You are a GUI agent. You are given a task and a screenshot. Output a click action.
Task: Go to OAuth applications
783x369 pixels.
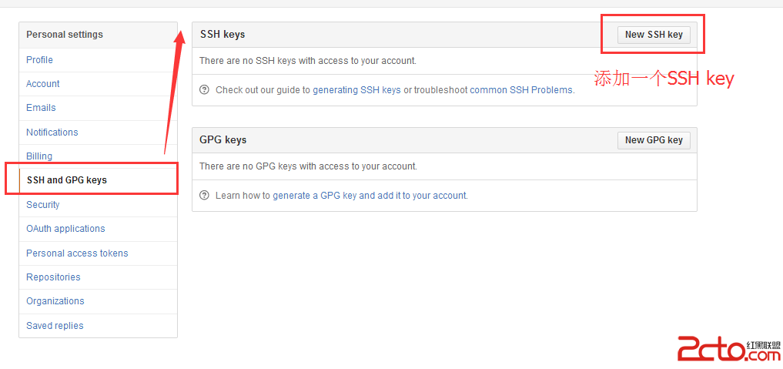pyautogui.click(x=65, y=229)
